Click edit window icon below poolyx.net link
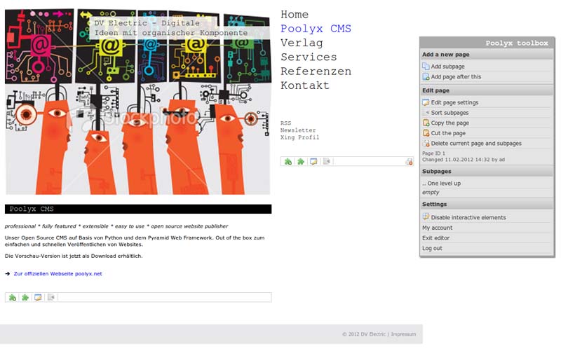Image resolution: width=561 pixels, height=351 pixels. pyautogui.click(x=38, y=297)
